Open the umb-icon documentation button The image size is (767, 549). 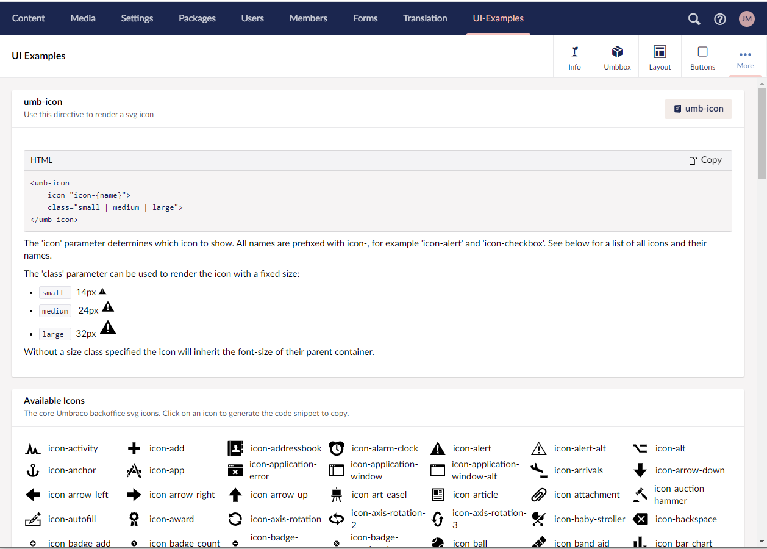698,109
